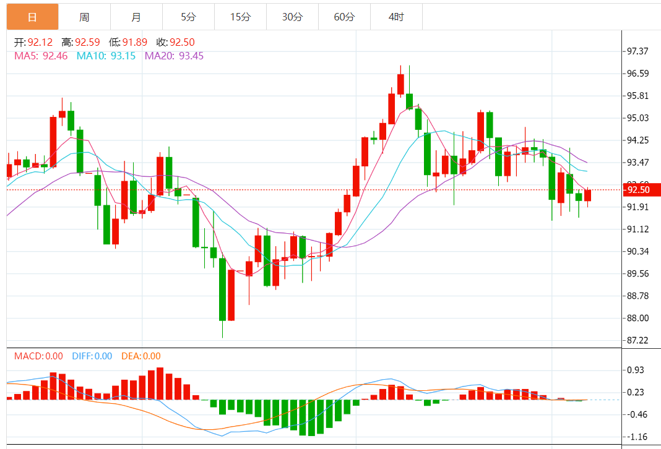Switch to the 月 monthly tab
Screen dimensions: 661x449
coord(136,17)
